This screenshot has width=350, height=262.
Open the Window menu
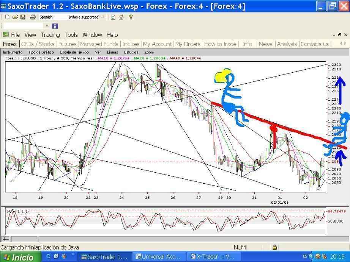coord(92,35)
